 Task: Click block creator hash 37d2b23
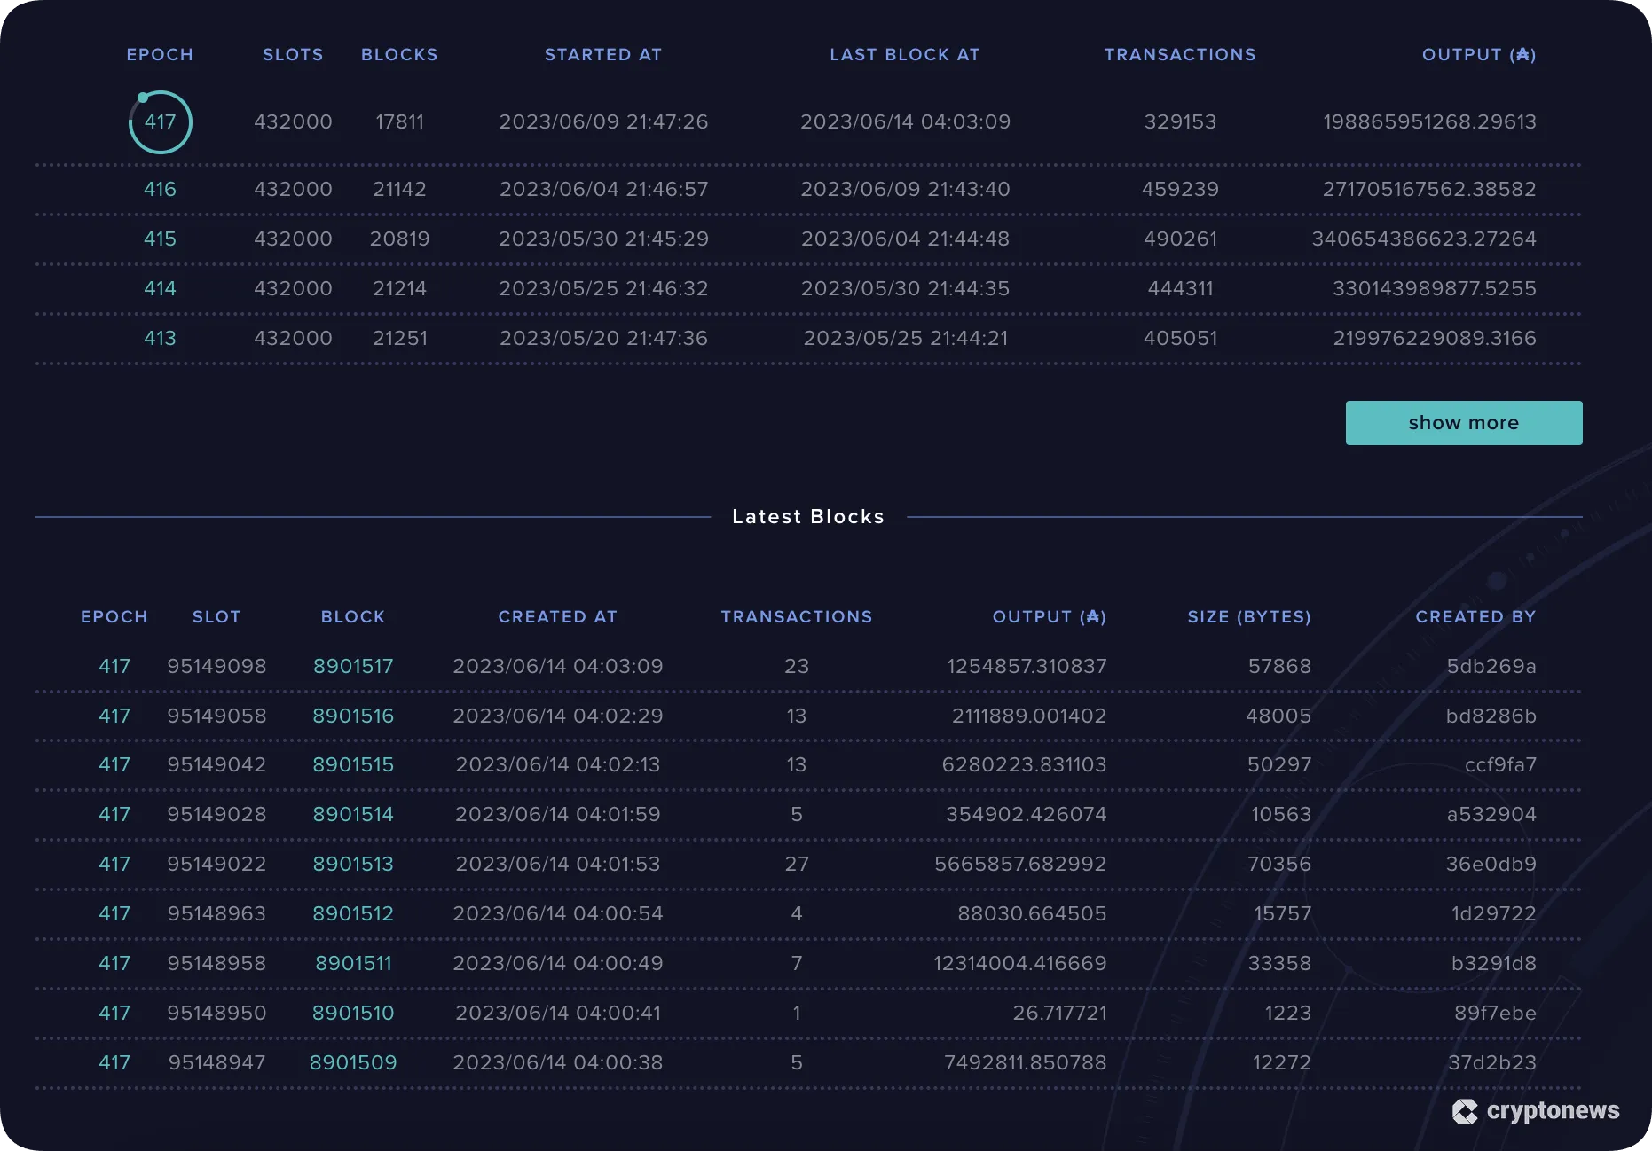click(x=1493, y=1062)
